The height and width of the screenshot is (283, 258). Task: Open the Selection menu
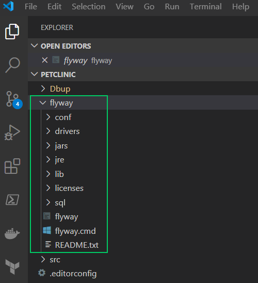[x=89, y=7]
